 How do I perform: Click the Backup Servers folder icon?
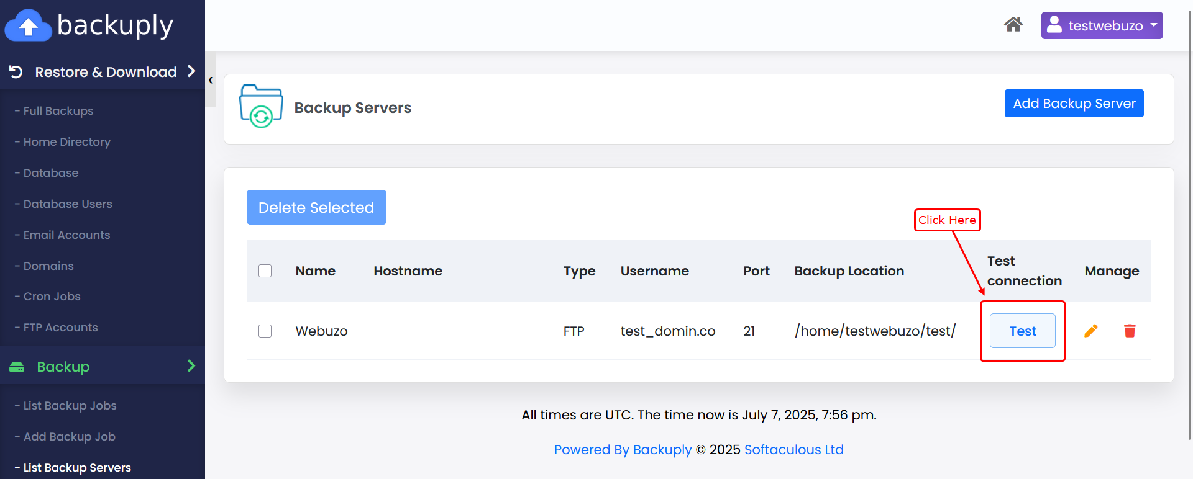(261, 107)
